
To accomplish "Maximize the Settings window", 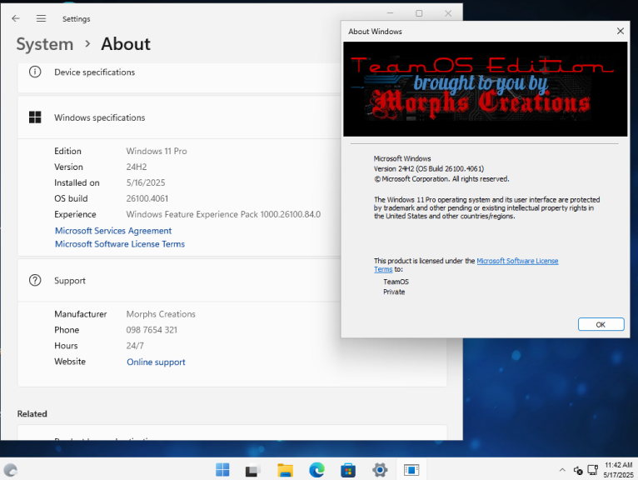I will pos(419,13).
